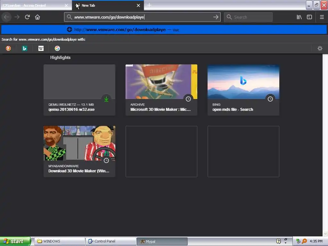Open the Microsoft 3D Movie Maker archive card
Viewport: 328px width, 246px height.
(161, 90)
